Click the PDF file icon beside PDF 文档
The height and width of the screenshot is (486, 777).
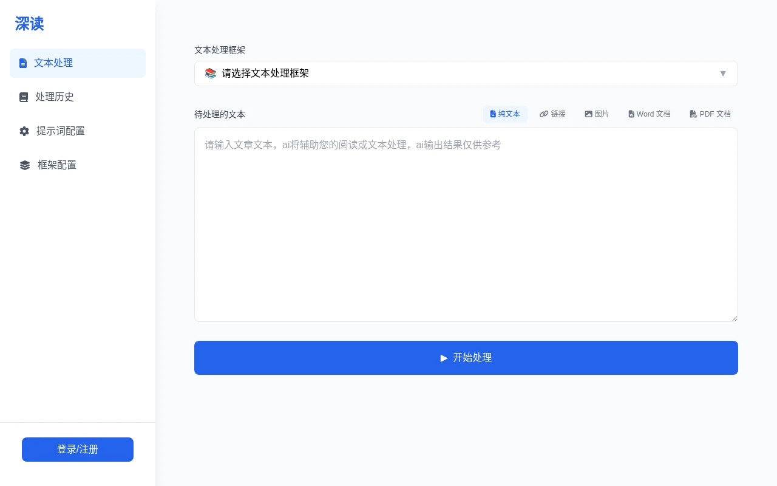click(693, 114)
